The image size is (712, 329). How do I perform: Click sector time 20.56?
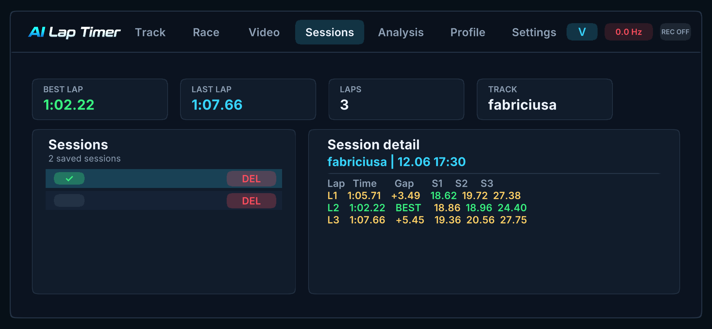click(x=480, y=220)
